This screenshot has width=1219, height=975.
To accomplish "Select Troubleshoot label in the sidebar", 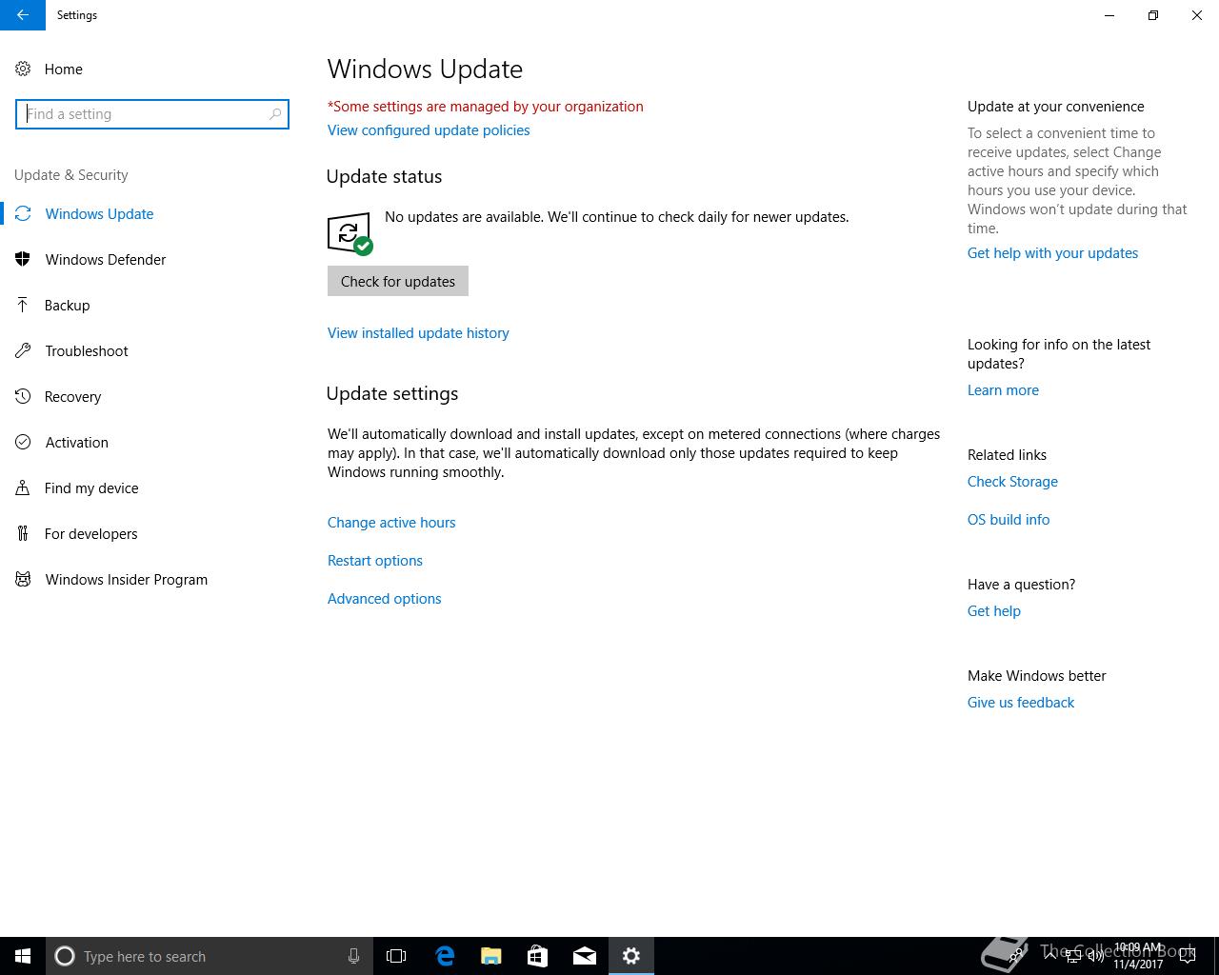I will pos(87,351).
